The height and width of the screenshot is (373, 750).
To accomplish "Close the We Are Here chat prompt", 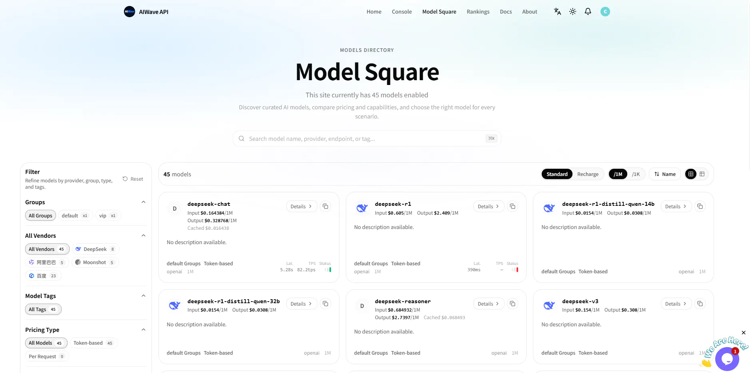I will point(744,333).
